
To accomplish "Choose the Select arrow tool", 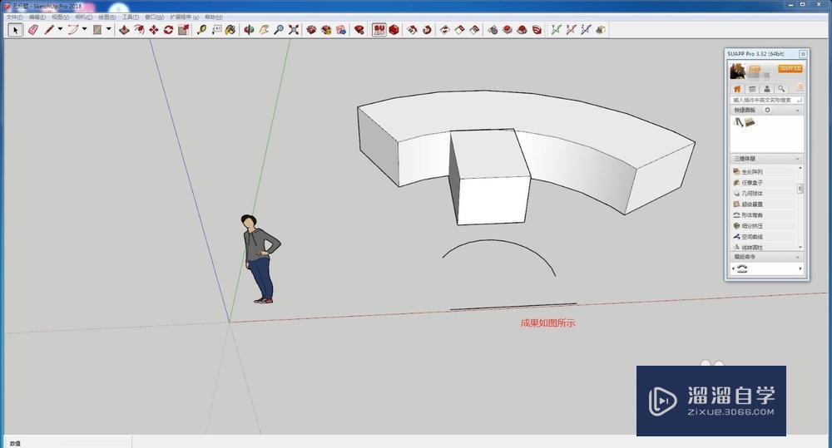I will tap(15, 30).
